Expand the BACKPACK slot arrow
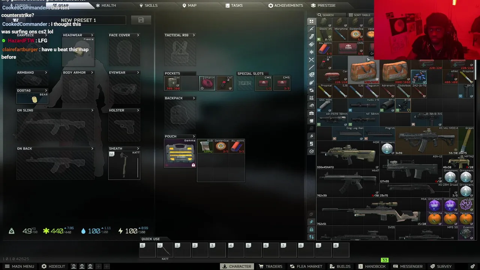 pos(193,98)
